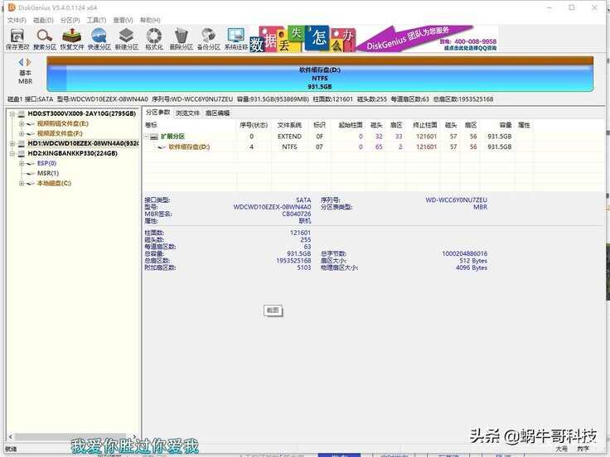Click the ESP(0) partition icon in tree

31,164
